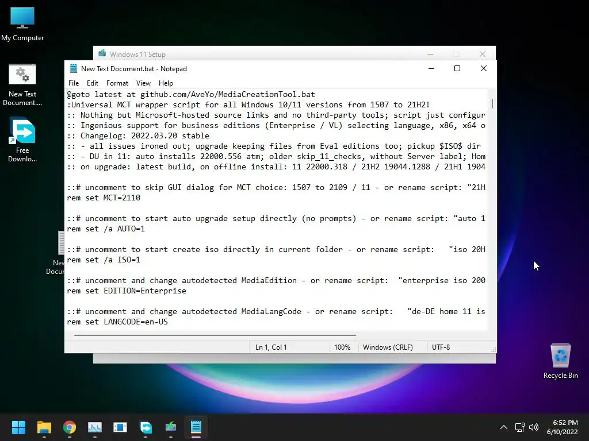Open network status tray icon

point(519,427)
